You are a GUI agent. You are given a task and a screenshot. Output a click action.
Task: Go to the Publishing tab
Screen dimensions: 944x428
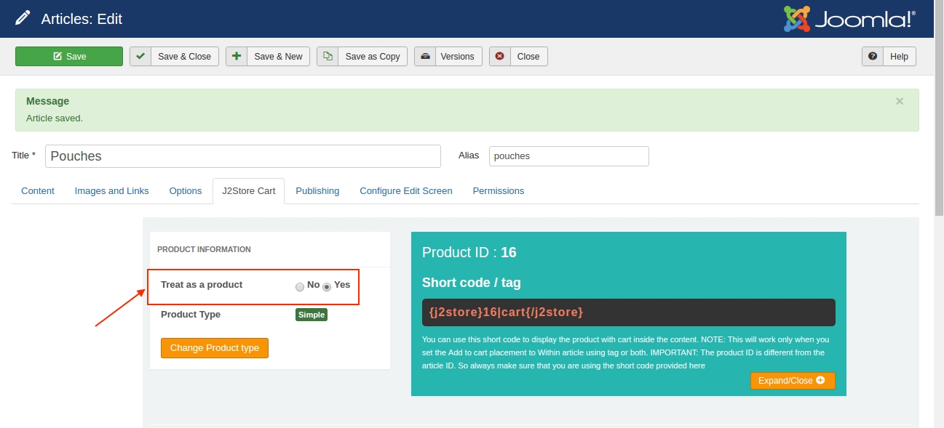coord(317,191)
